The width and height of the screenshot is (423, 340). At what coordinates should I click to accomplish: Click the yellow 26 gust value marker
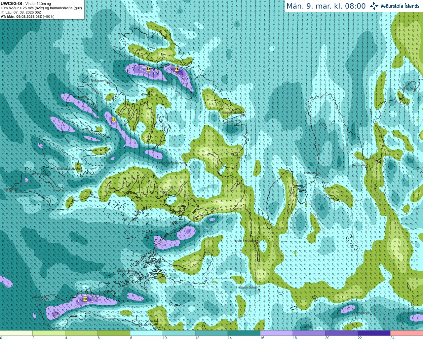pyautogui.click(x=148, y=69)
